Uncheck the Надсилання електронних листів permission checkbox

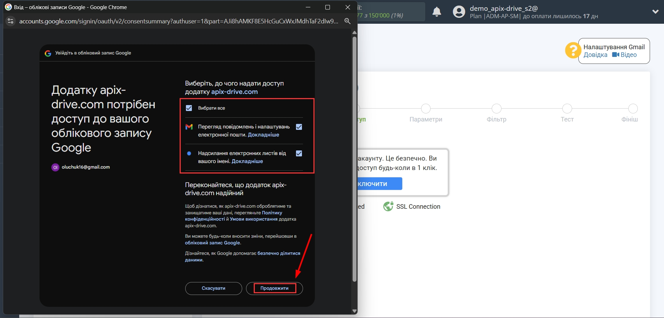[299, 154]
